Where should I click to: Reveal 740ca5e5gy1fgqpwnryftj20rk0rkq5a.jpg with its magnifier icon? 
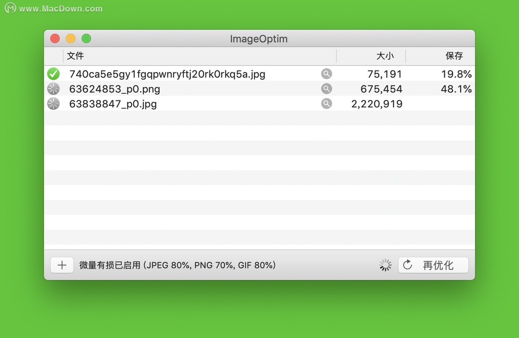point(326,74)
